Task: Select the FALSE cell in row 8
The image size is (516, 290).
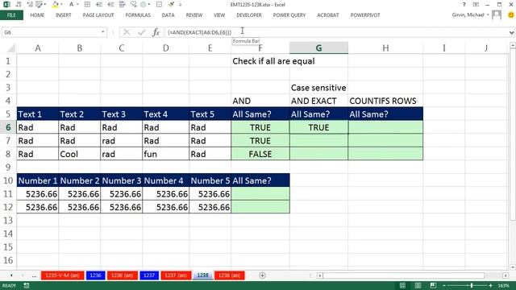Action: 260,154
